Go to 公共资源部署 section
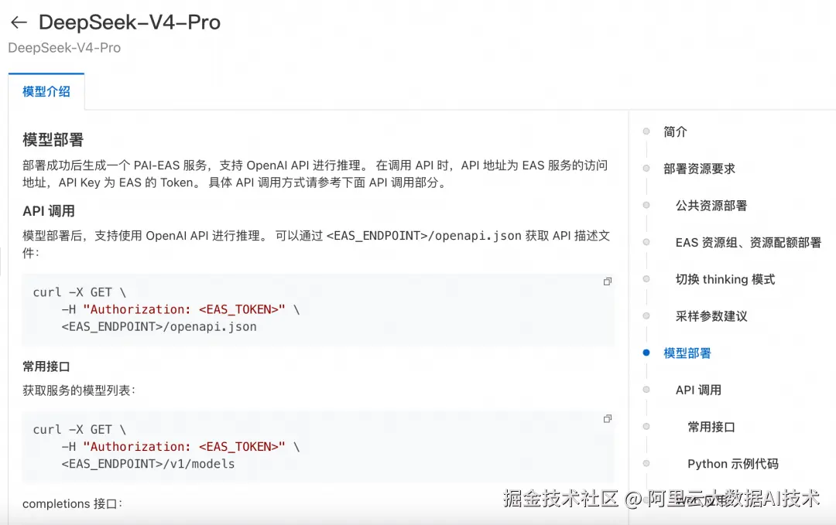 711,206
